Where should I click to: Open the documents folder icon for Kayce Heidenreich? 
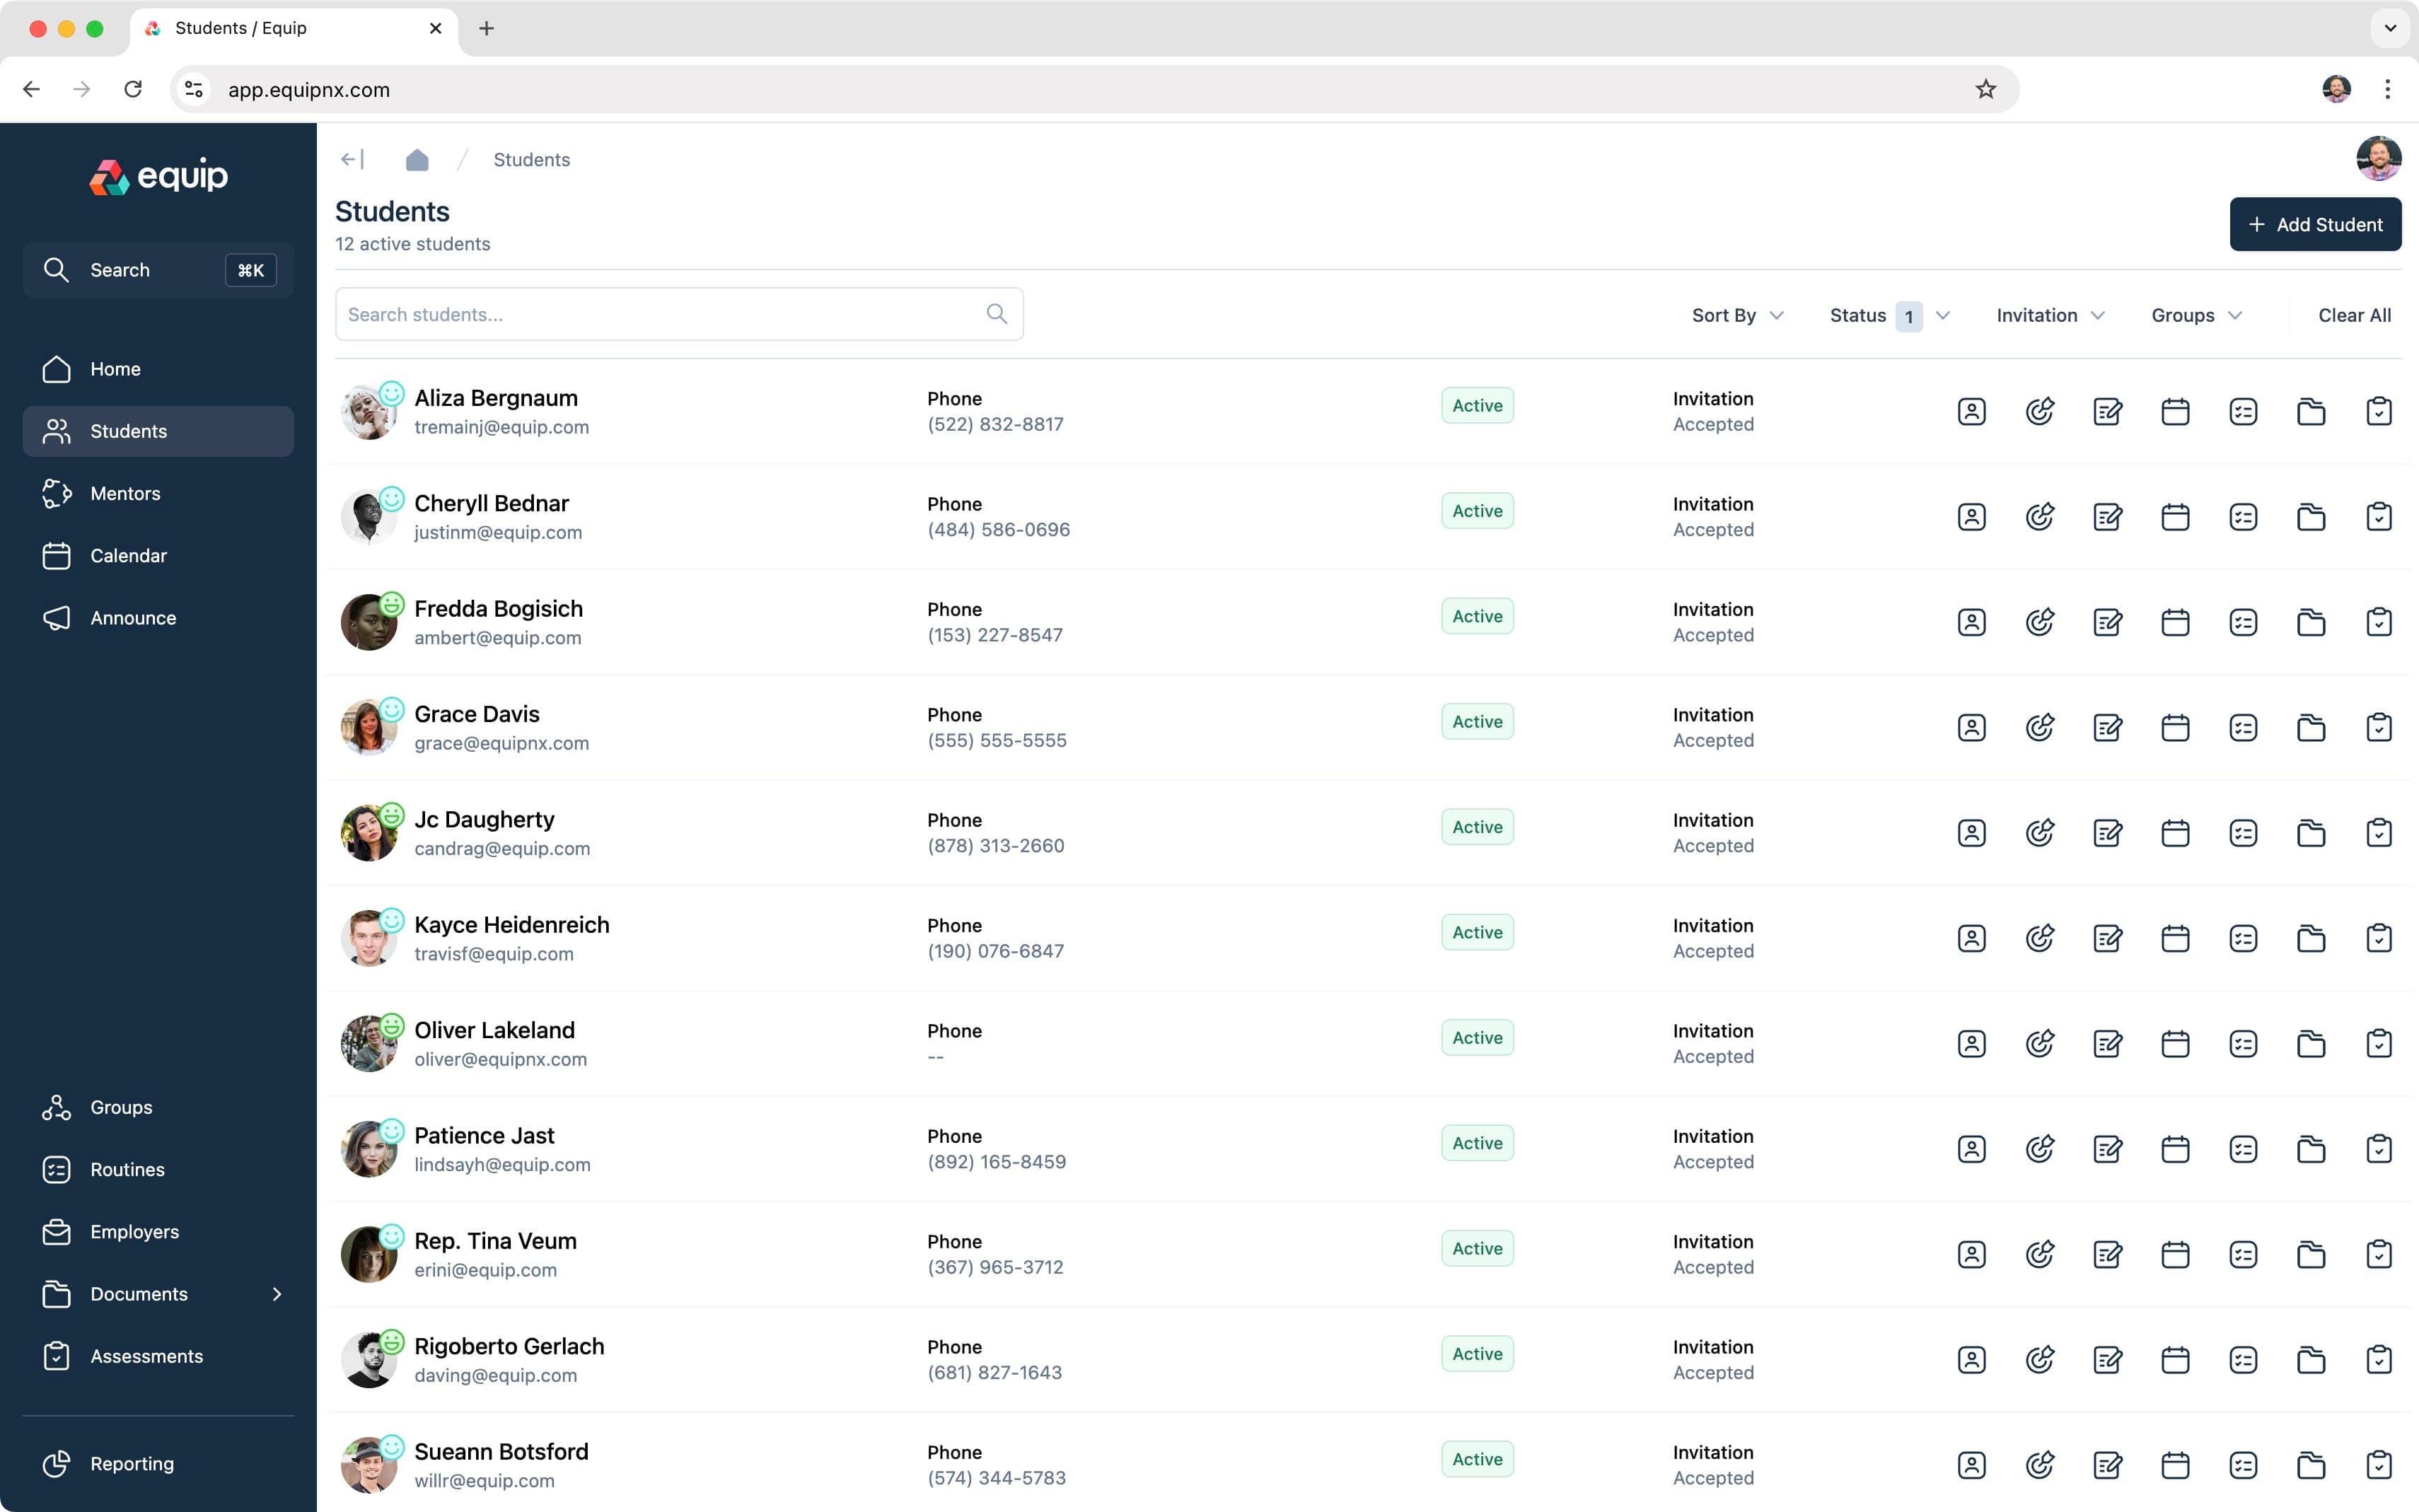coord(2311,938)
